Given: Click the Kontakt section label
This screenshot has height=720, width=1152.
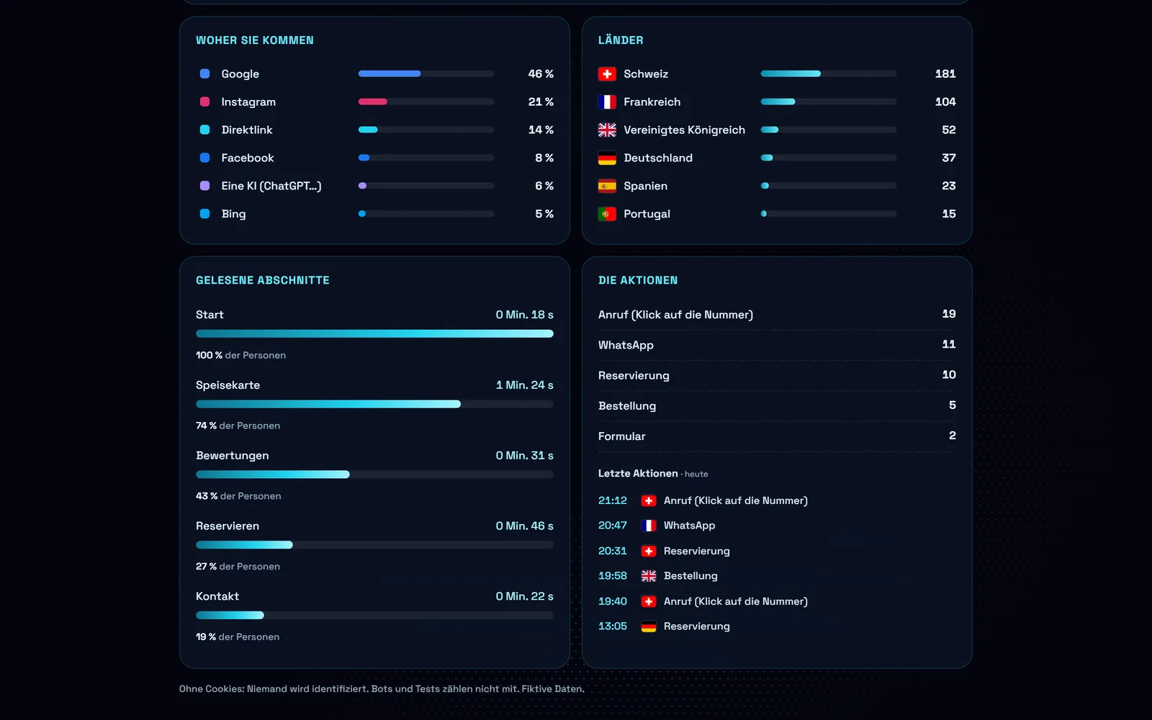Looking at the screenshot, I should click(217, 597).
